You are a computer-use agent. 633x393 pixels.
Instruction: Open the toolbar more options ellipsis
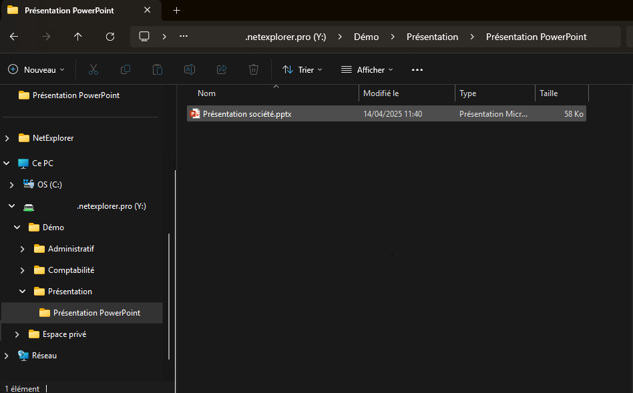[x=417, y=70]
